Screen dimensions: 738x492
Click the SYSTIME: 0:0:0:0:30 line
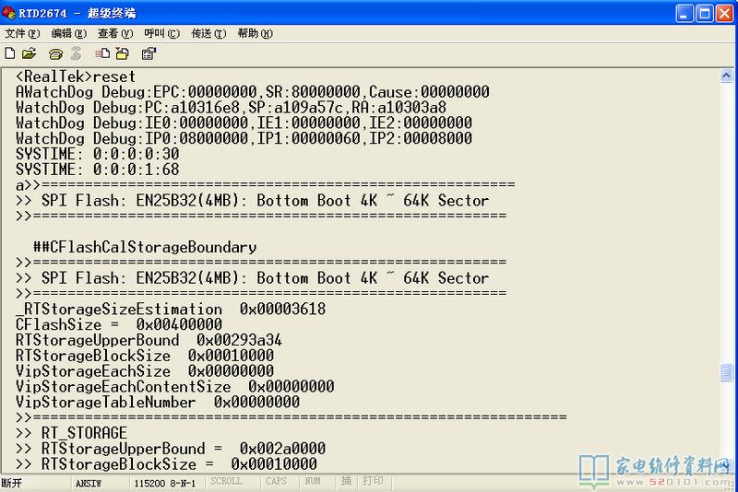coord(98,154)
